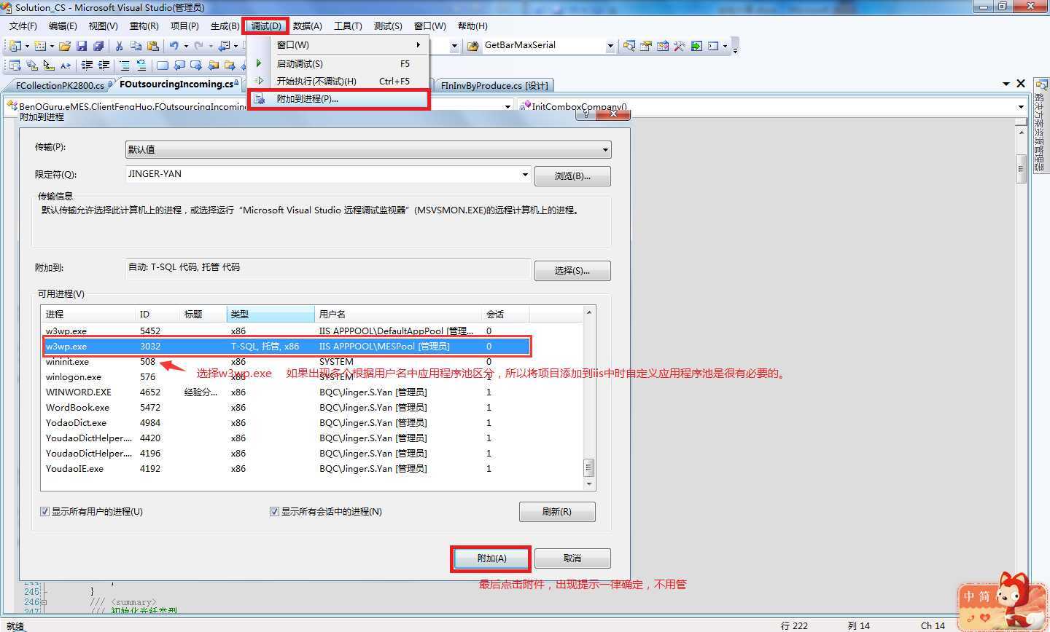Click the Previous Bookmark icon

point(179,66)
